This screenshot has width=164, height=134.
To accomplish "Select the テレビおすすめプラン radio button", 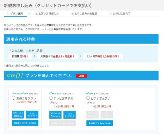I will tap(51, 98).
